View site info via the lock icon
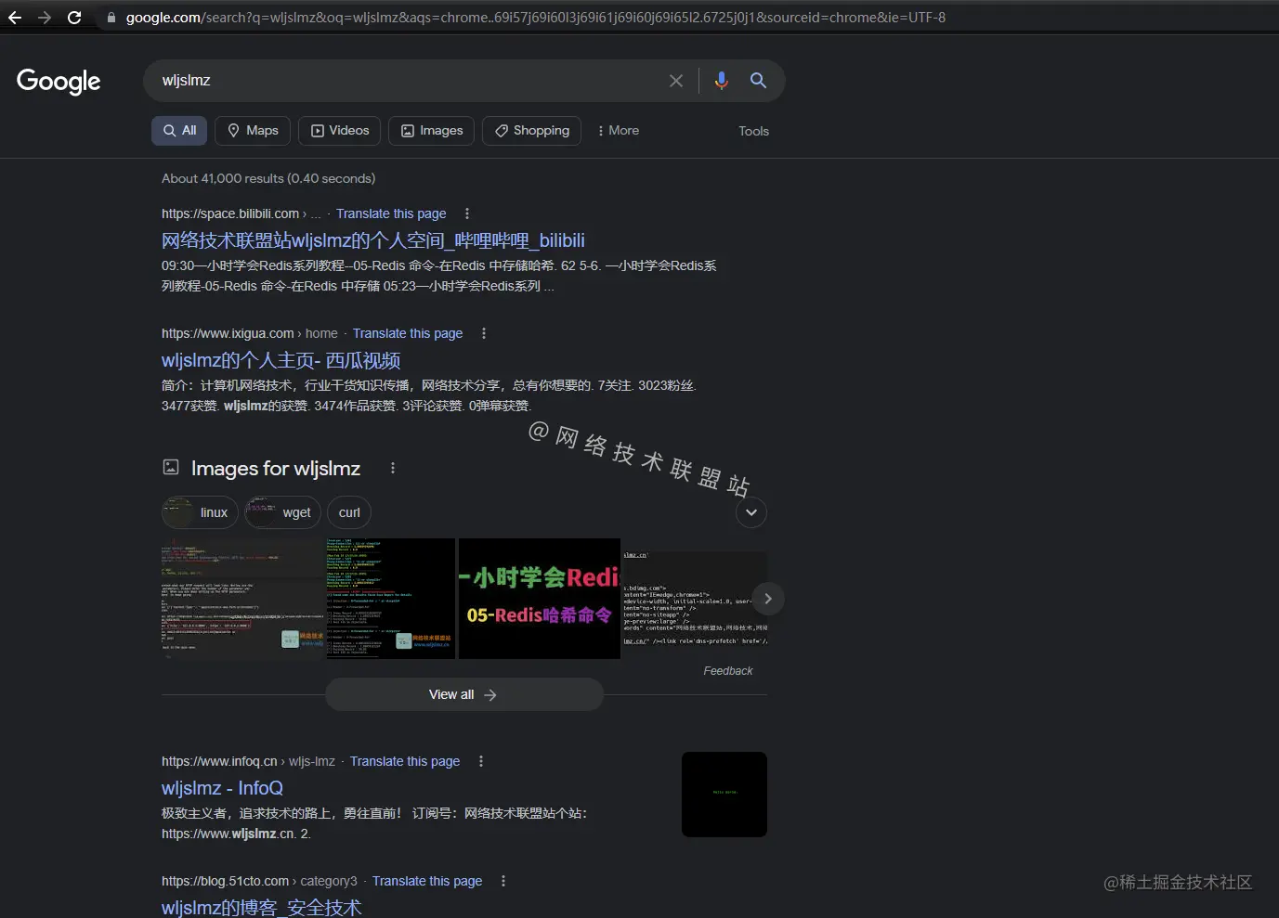 pos(111,18)
